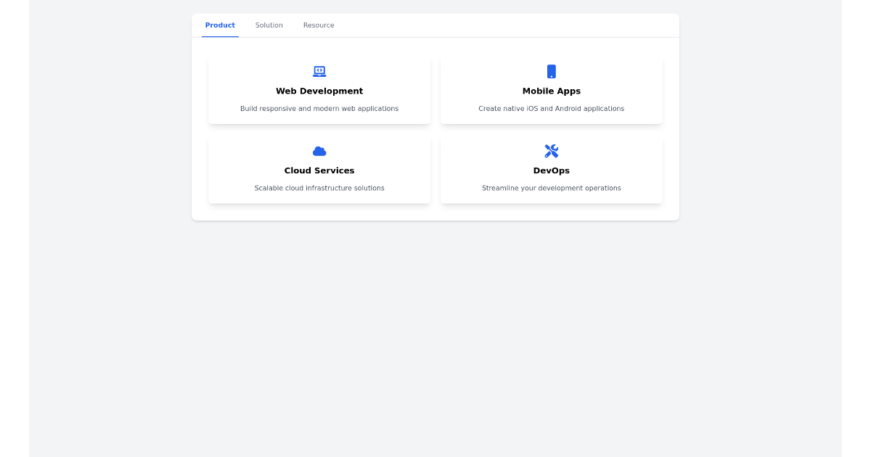
Task: Click the wrench and screwdriver DevOps icon
Action: coord(552,151)
